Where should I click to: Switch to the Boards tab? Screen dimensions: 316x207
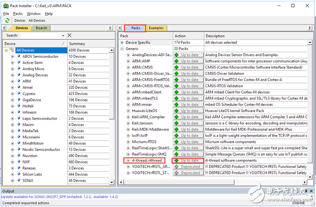pyautogui.click(x=41, y=28)
